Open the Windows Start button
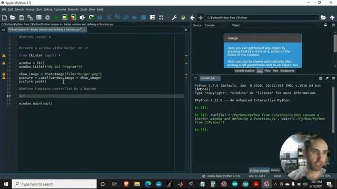Viewport: 337px width, 189px height. 6,184
